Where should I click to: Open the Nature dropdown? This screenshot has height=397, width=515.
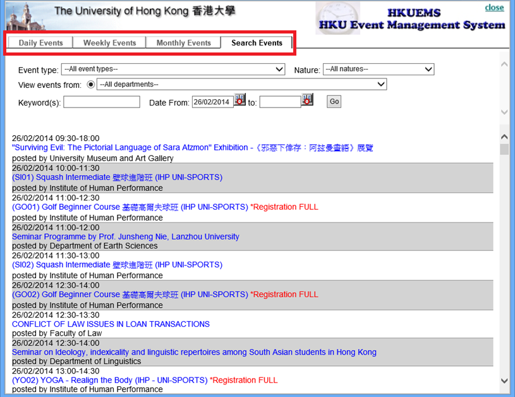(379, 70)
